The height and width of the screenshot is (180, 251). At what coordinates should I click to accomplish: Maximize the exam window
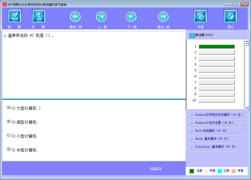pyautogui.click(x=236, y=5)
